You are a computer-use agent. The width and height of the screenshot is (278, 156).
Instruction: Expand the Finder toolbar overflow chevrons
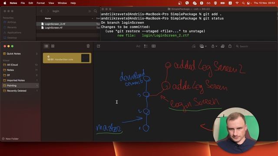[89, 11]
